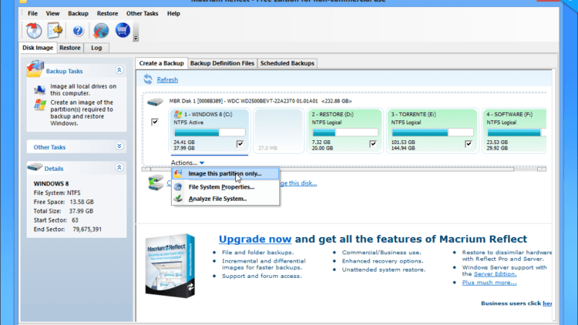Collapse the Backup Tasks panel
This screenshot has width=578, height=325.
[119, 71]
